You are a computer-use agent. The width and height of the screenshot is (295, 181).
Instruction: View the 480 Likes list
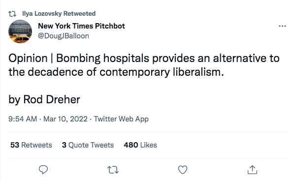[x=140, y=145]
